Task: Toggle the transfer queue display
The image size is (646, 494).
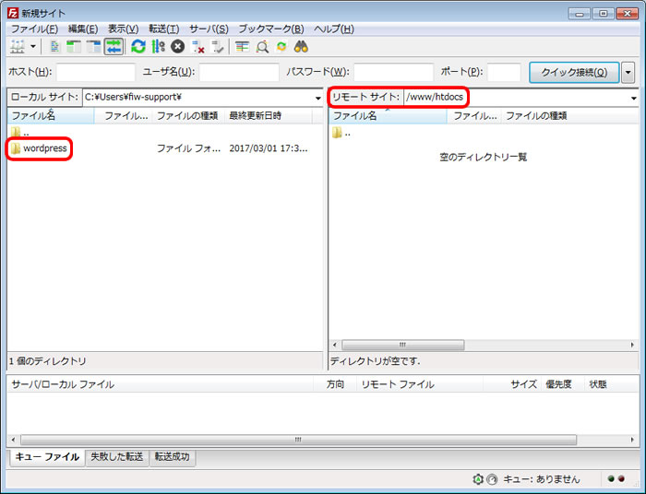Action: (x=114, y=46)
